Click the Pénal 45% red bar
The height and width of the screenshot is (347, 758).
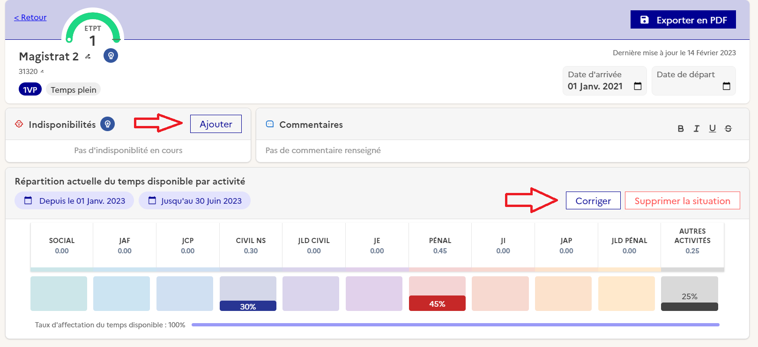click(437, 303)
